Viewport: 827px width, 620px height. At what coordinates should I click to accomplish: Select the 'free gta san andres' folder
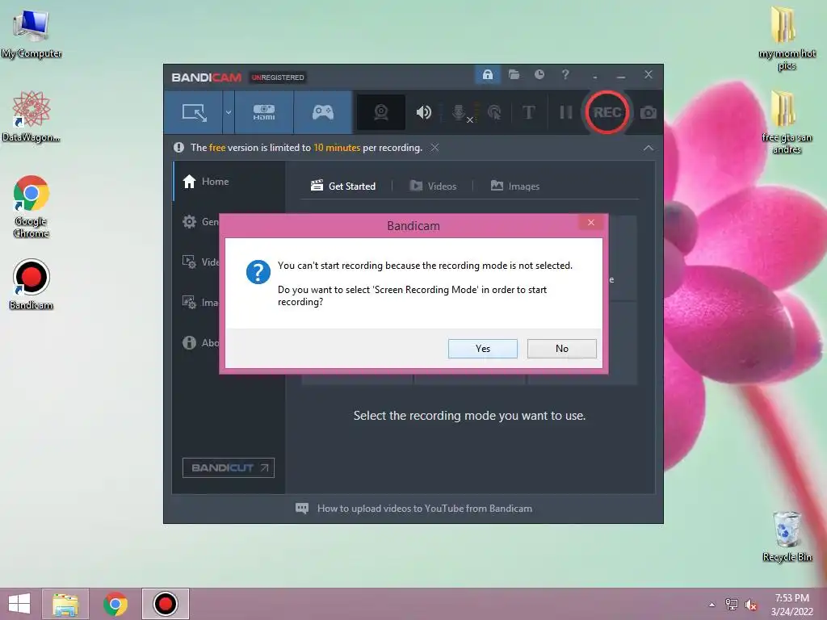click(787, 123)
